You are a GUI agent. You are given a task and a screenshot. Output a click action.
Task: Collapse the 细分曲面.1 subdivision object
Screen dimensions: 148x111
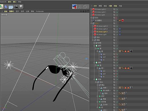click(x=99, y=91)
